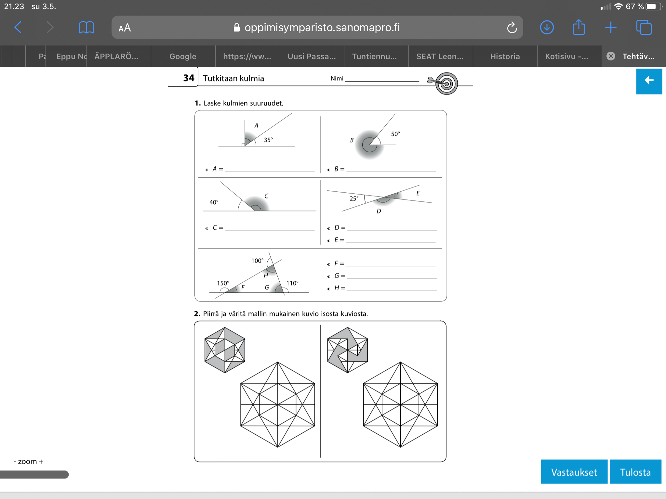Open the downloads arrow icon
This screenshot has width=666, height=499.
pyautogui.click(x=547, y=27)
